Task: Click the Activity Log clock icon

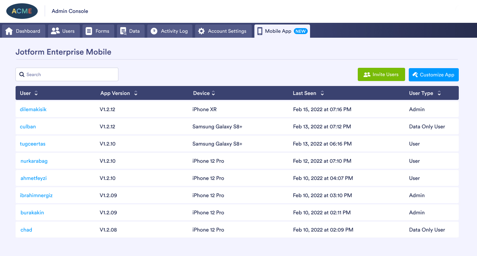Action: coord(154,31)
